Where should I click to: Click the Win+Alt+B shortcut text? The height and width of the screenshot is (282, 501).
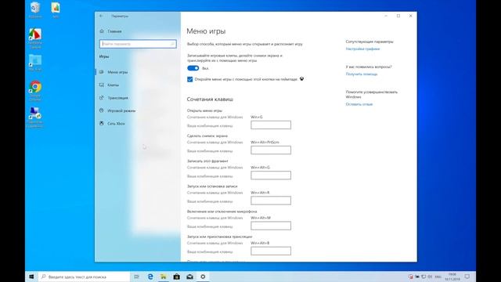(260, 244)
